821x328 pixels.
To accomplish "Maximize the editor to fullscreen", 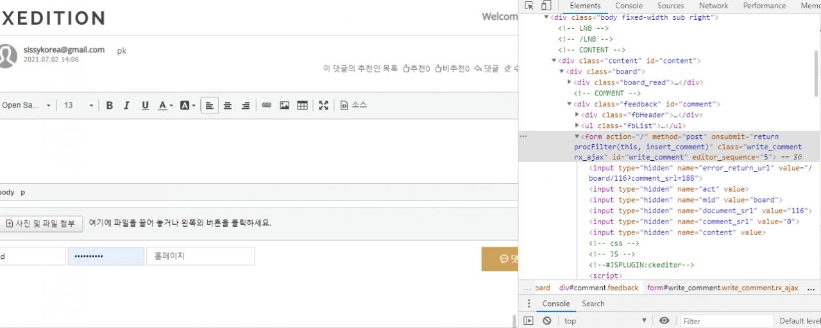I will (x=323, y=106).
